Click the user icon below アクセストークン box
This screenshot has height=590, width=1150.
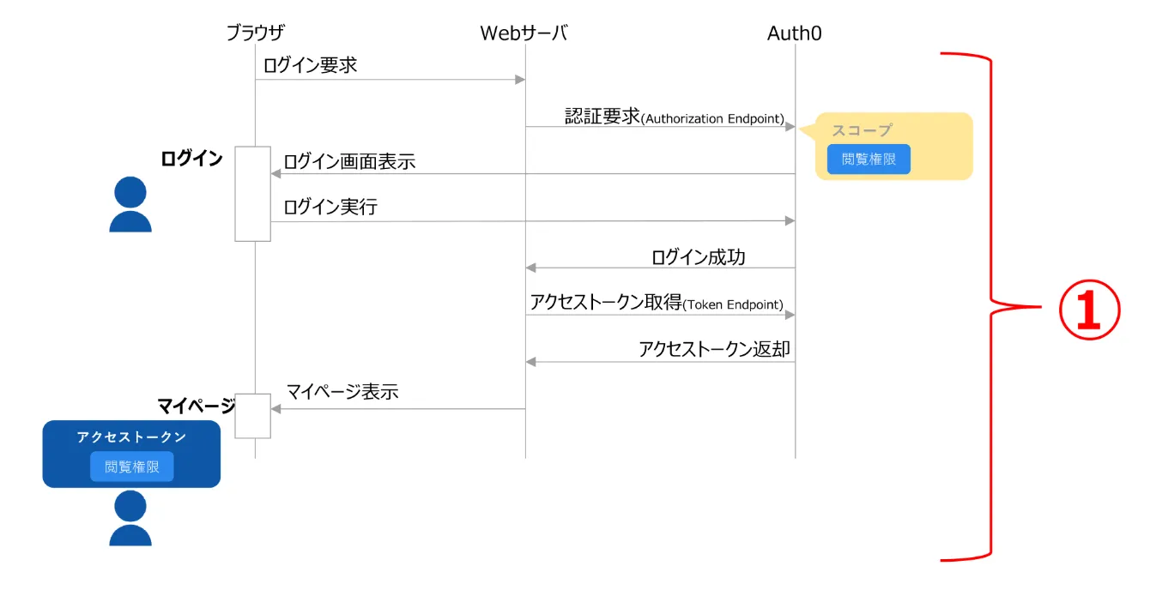pos(130,518)
